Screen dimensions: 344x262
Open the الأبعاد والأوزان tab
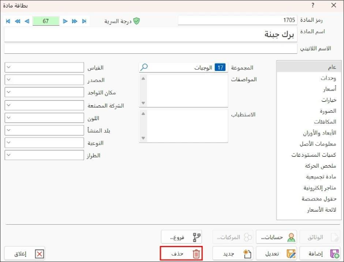pos(309,133)
